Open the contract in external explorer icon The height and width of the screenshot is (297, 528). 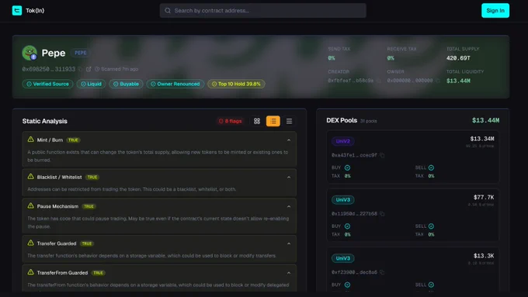pyautogui.click(x=89, y=69)
